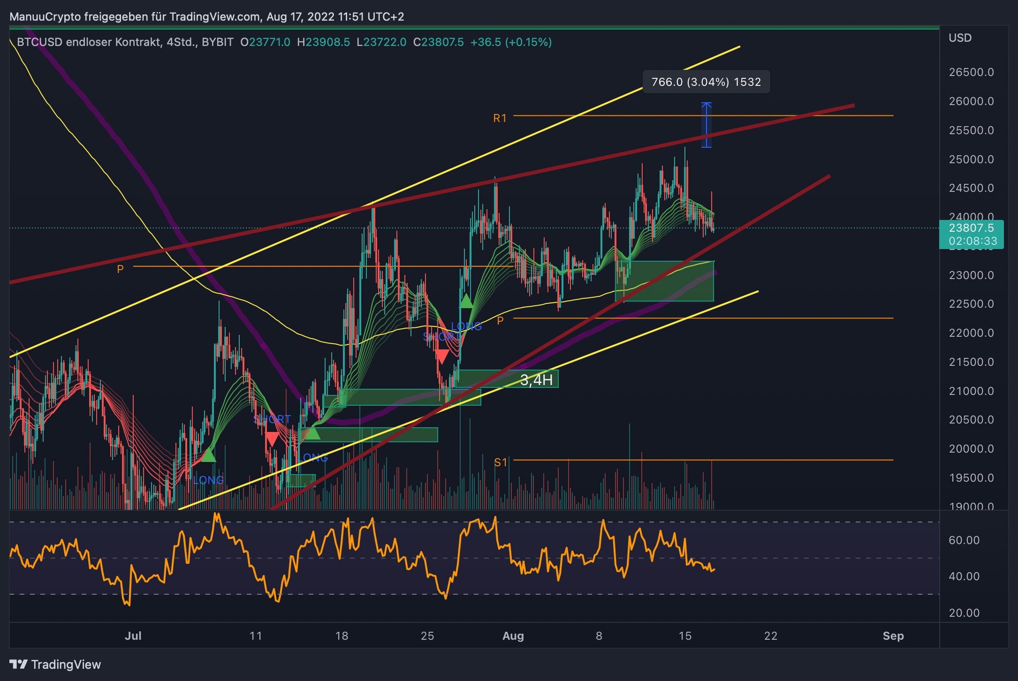This screenshot has height=681, width=1018.
Task: Click the 15 date label on time axis
Action: pos(685,636)
